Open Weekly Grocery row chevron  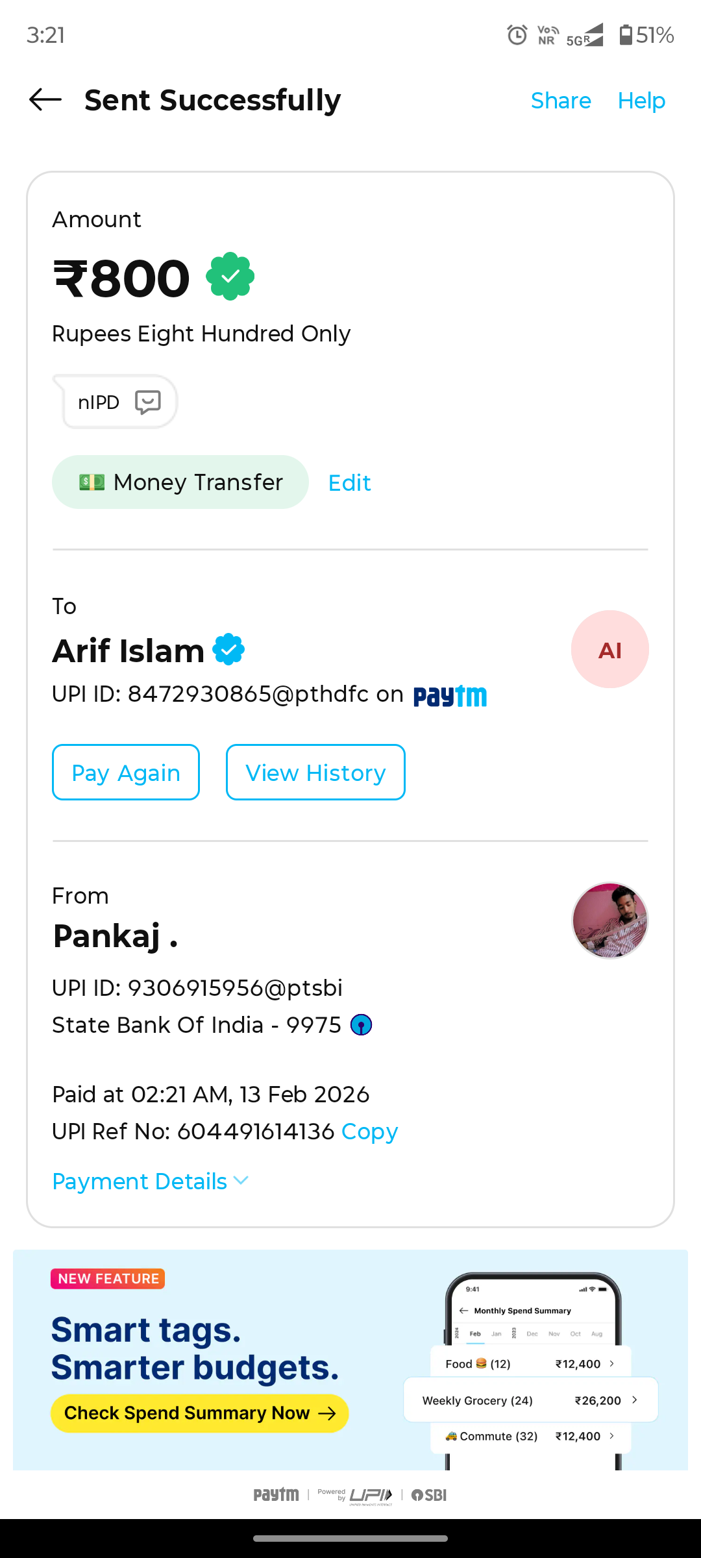634,1400
